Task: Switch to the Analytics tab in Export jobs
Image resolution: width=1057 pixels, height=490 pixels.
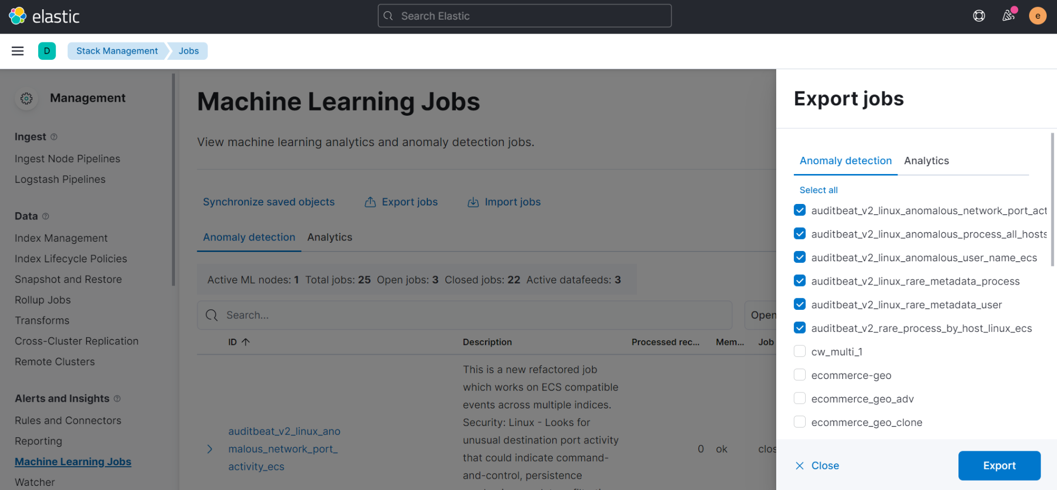Action: [926, 161]
